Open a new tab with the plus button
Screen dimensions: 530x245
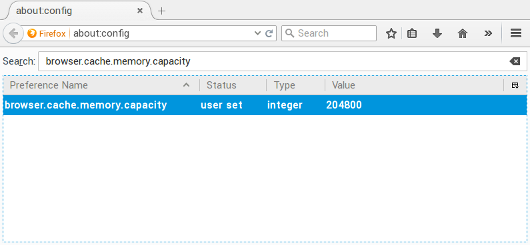point(162,11)
